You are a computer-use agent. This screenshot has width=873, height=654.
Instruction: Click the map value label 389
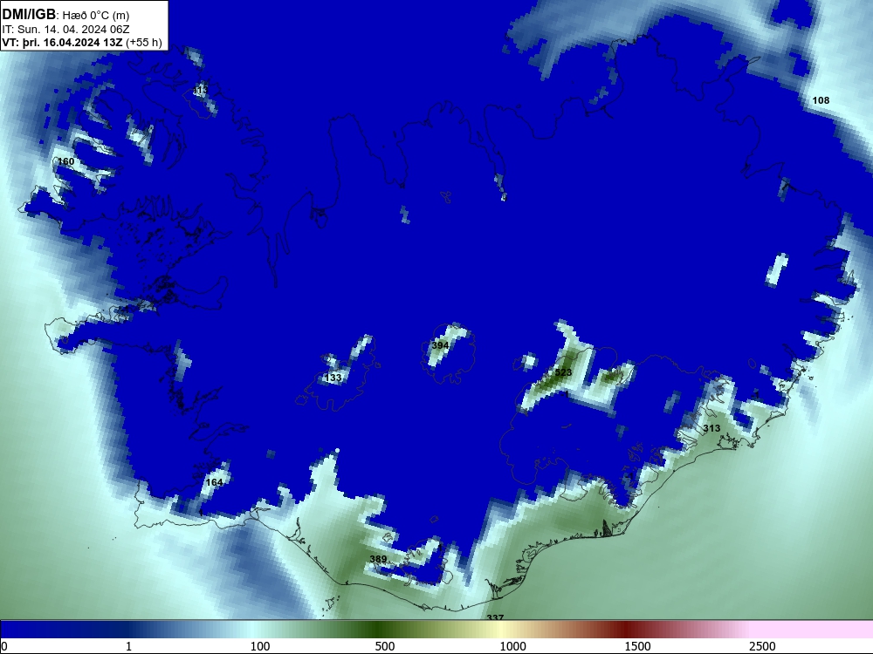pyautogui.click(x=378, y=560)
